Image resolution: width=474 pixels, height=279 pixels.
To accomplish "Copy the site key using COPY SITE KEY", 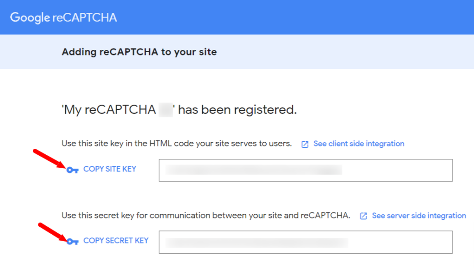I will pos(110,169).
